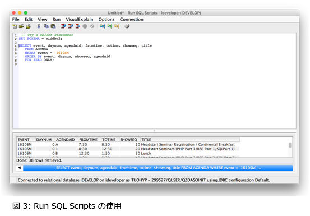Click the yellow minimize window button
The image size is (310, 216).
tap(20, 13)
